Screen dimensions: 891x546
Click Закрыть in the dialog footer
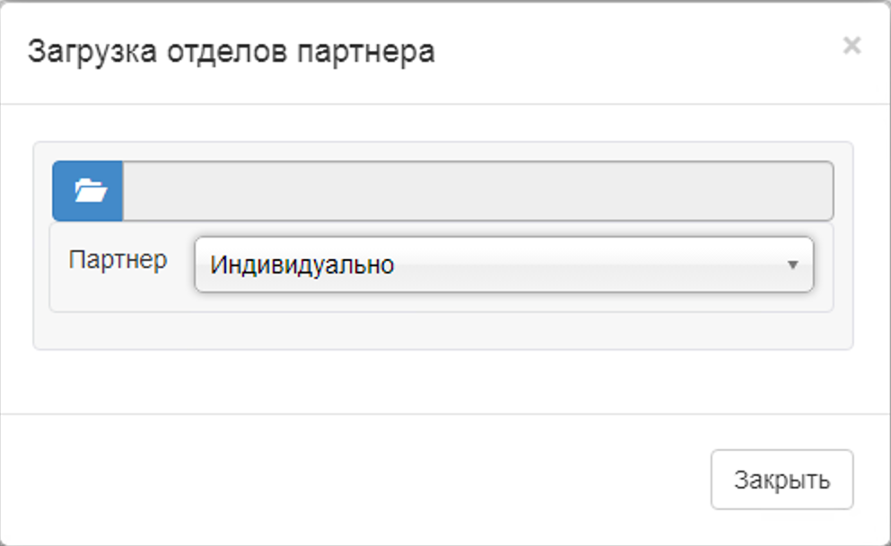pyautogui.click(x=782, y=480)
